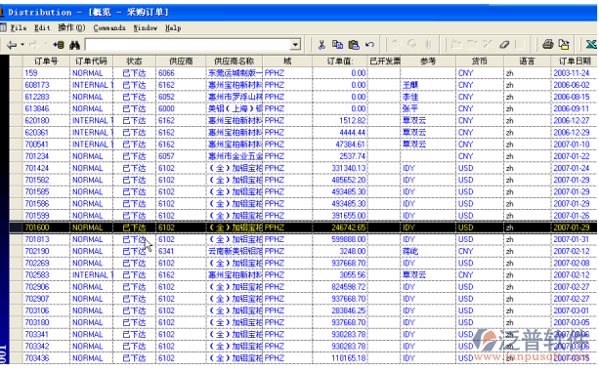Click the copy icon in toolbar
This screenshot has height=372, width=599.
click(x=337, y=45)
